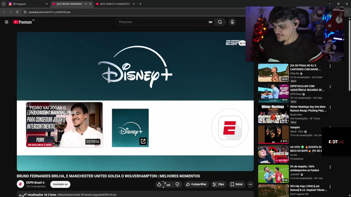Open Winter Meetings Day One thumbnail
This screenshot has height=197, width=351.
273,114
